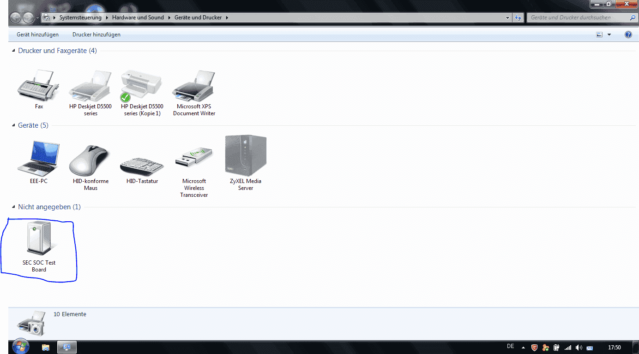
Task: Click the DE language indicator
Action: 510,347
